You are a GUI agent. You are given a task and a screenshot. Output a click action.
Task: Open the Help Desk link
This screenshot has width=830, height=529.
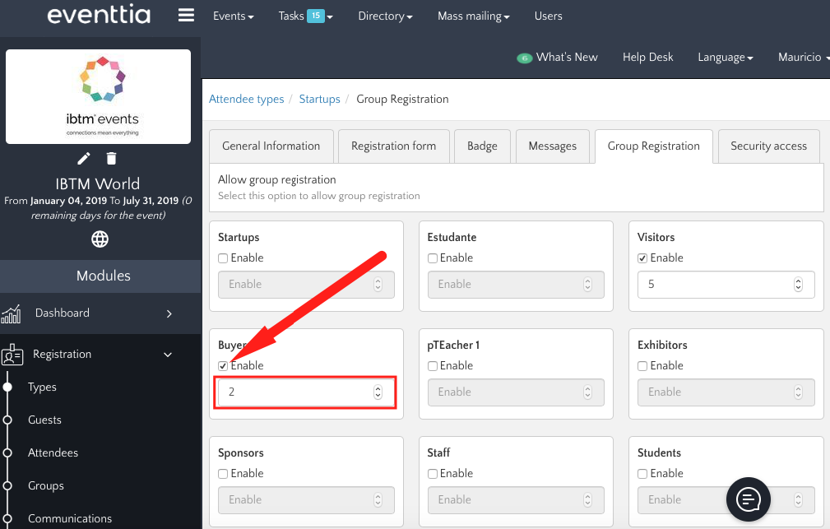coord(647,58)
